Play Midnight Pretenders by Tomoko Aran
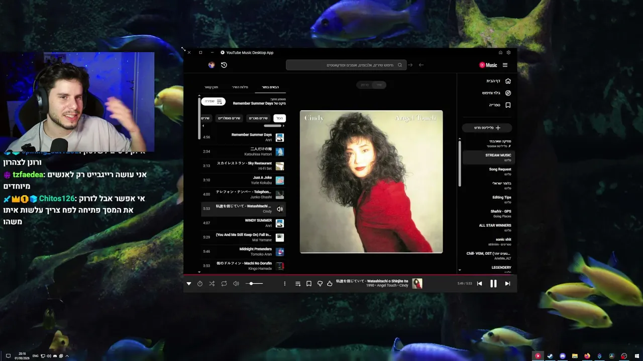The image size is (643, 361). coord(243,251)
